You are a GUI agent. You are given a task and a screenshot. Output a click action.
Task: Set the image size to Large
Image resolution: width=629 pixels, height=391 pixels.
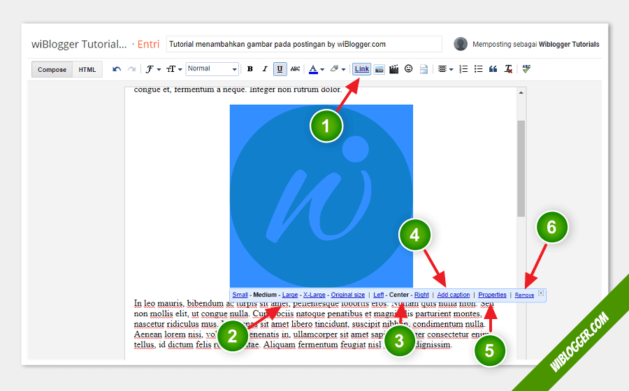click(x=289, y=295)
